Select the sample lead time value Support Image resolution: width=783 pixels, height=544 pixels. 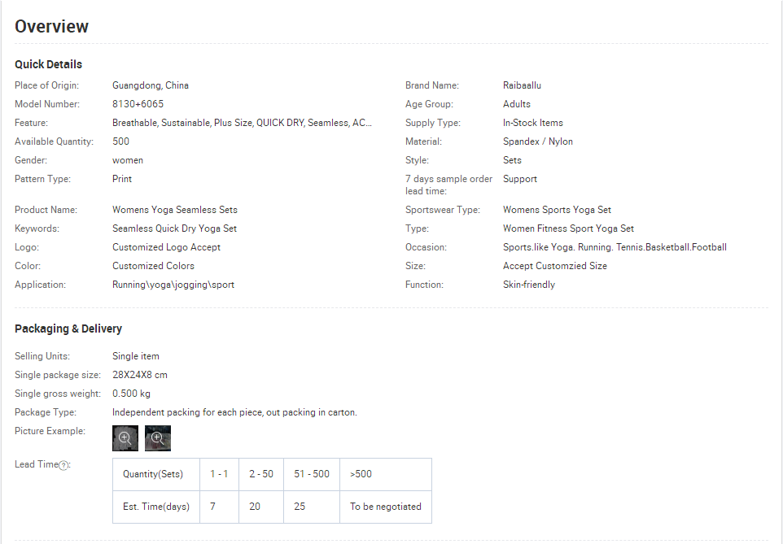(x=520, y=179)
